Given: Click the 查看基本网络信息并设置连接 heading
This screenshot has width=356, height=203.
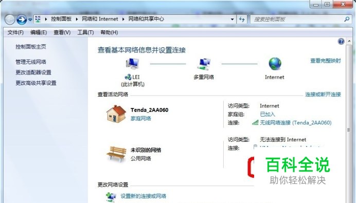Looking at the screenshot, I should click(141, 50).
